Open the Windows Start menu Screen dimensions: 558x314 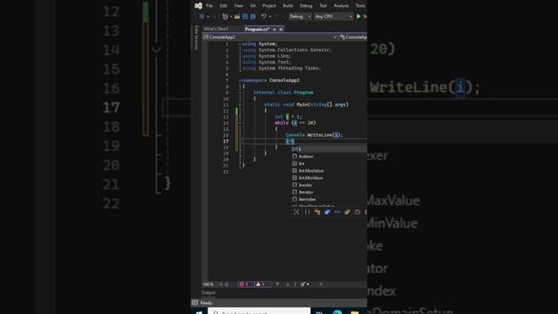[200, 312]
